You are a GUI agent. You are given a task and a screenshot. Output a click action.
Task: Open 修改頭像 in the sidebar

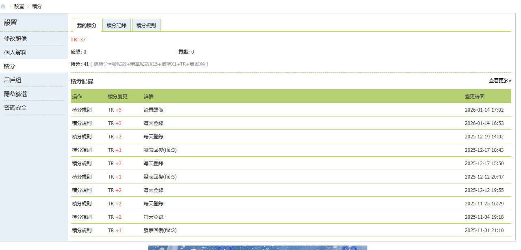coord(16,39)
